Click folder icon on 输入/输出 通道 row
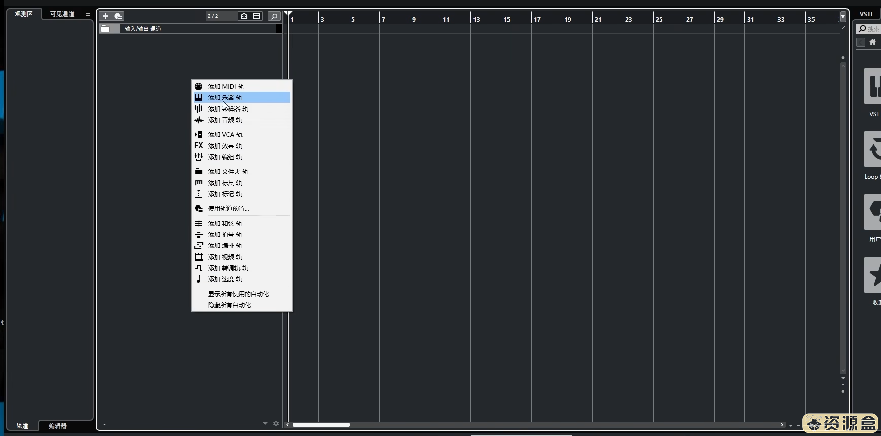This screenshot has height=436, width=881. (x=106, y=29)
